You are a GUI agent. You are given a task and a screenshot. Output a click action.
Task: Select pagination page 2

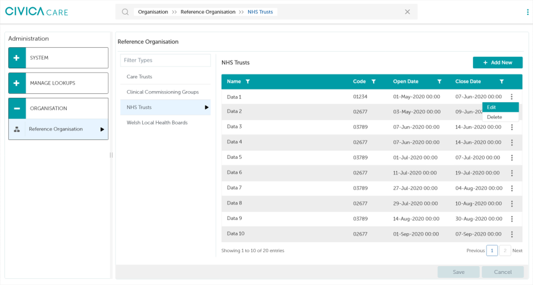click(x=505, y=251)
